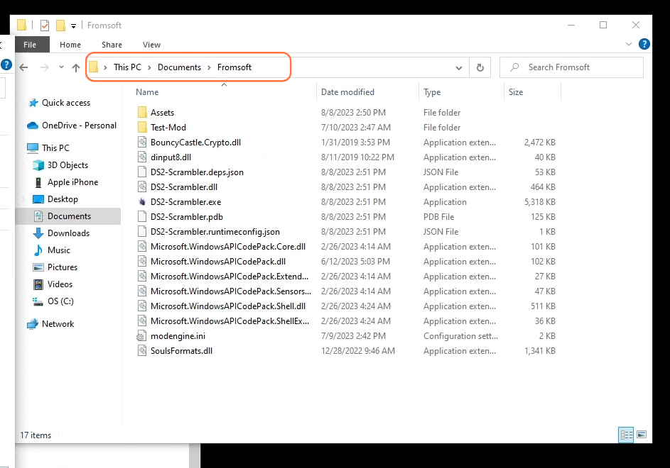Screen dimensions: 670x468
Task: Go up one folder level
Action: pos(76,67)
